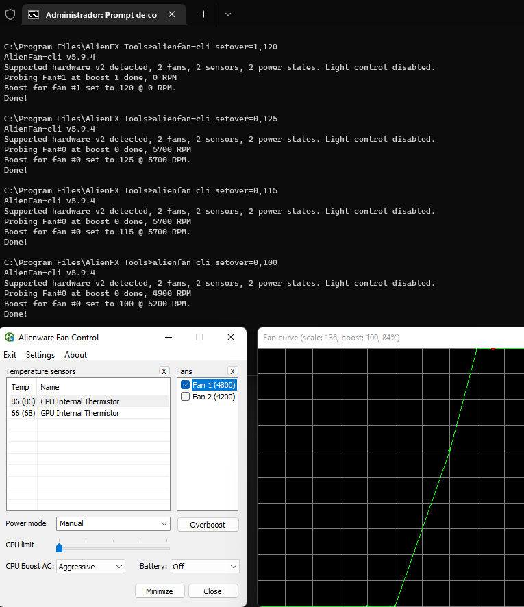
Task: Open a new terminal tab with plus
Action: tap(203, 14)
